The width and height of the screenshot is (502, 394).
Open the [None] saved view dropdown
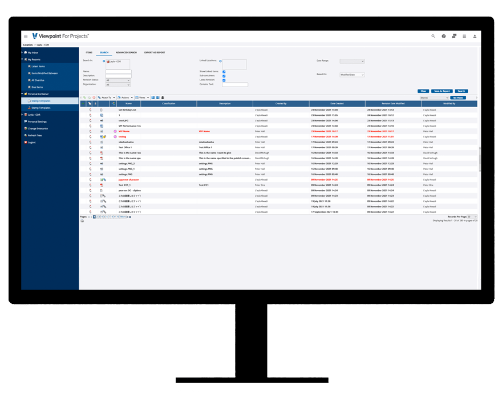coord(434,98)
